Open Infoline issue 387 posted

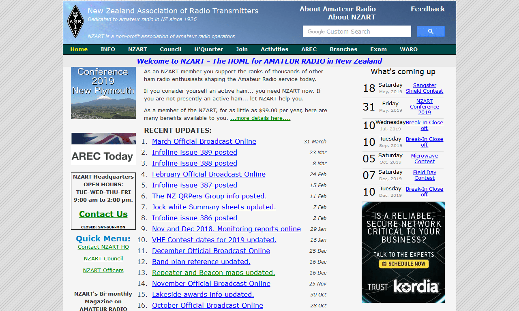tap(195, 185)
